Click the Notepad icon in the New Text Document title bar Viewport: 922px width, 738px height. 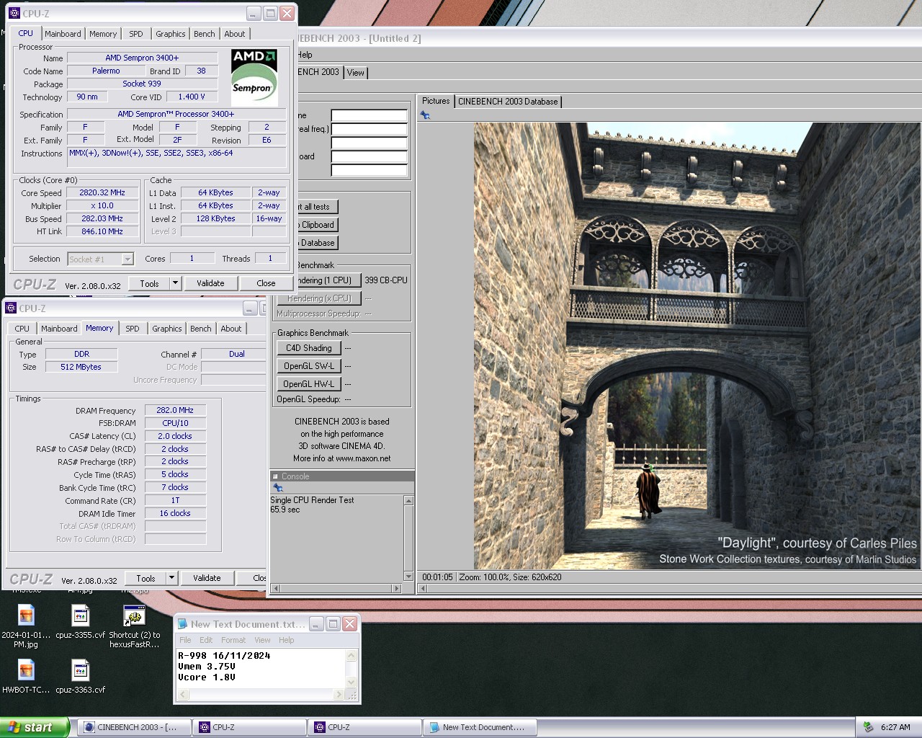183,624
